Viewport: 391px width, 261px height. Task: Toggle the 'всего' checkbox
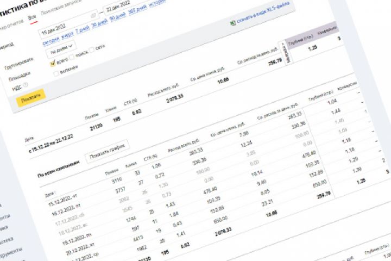pyautogui.click(x=52, y=63)
